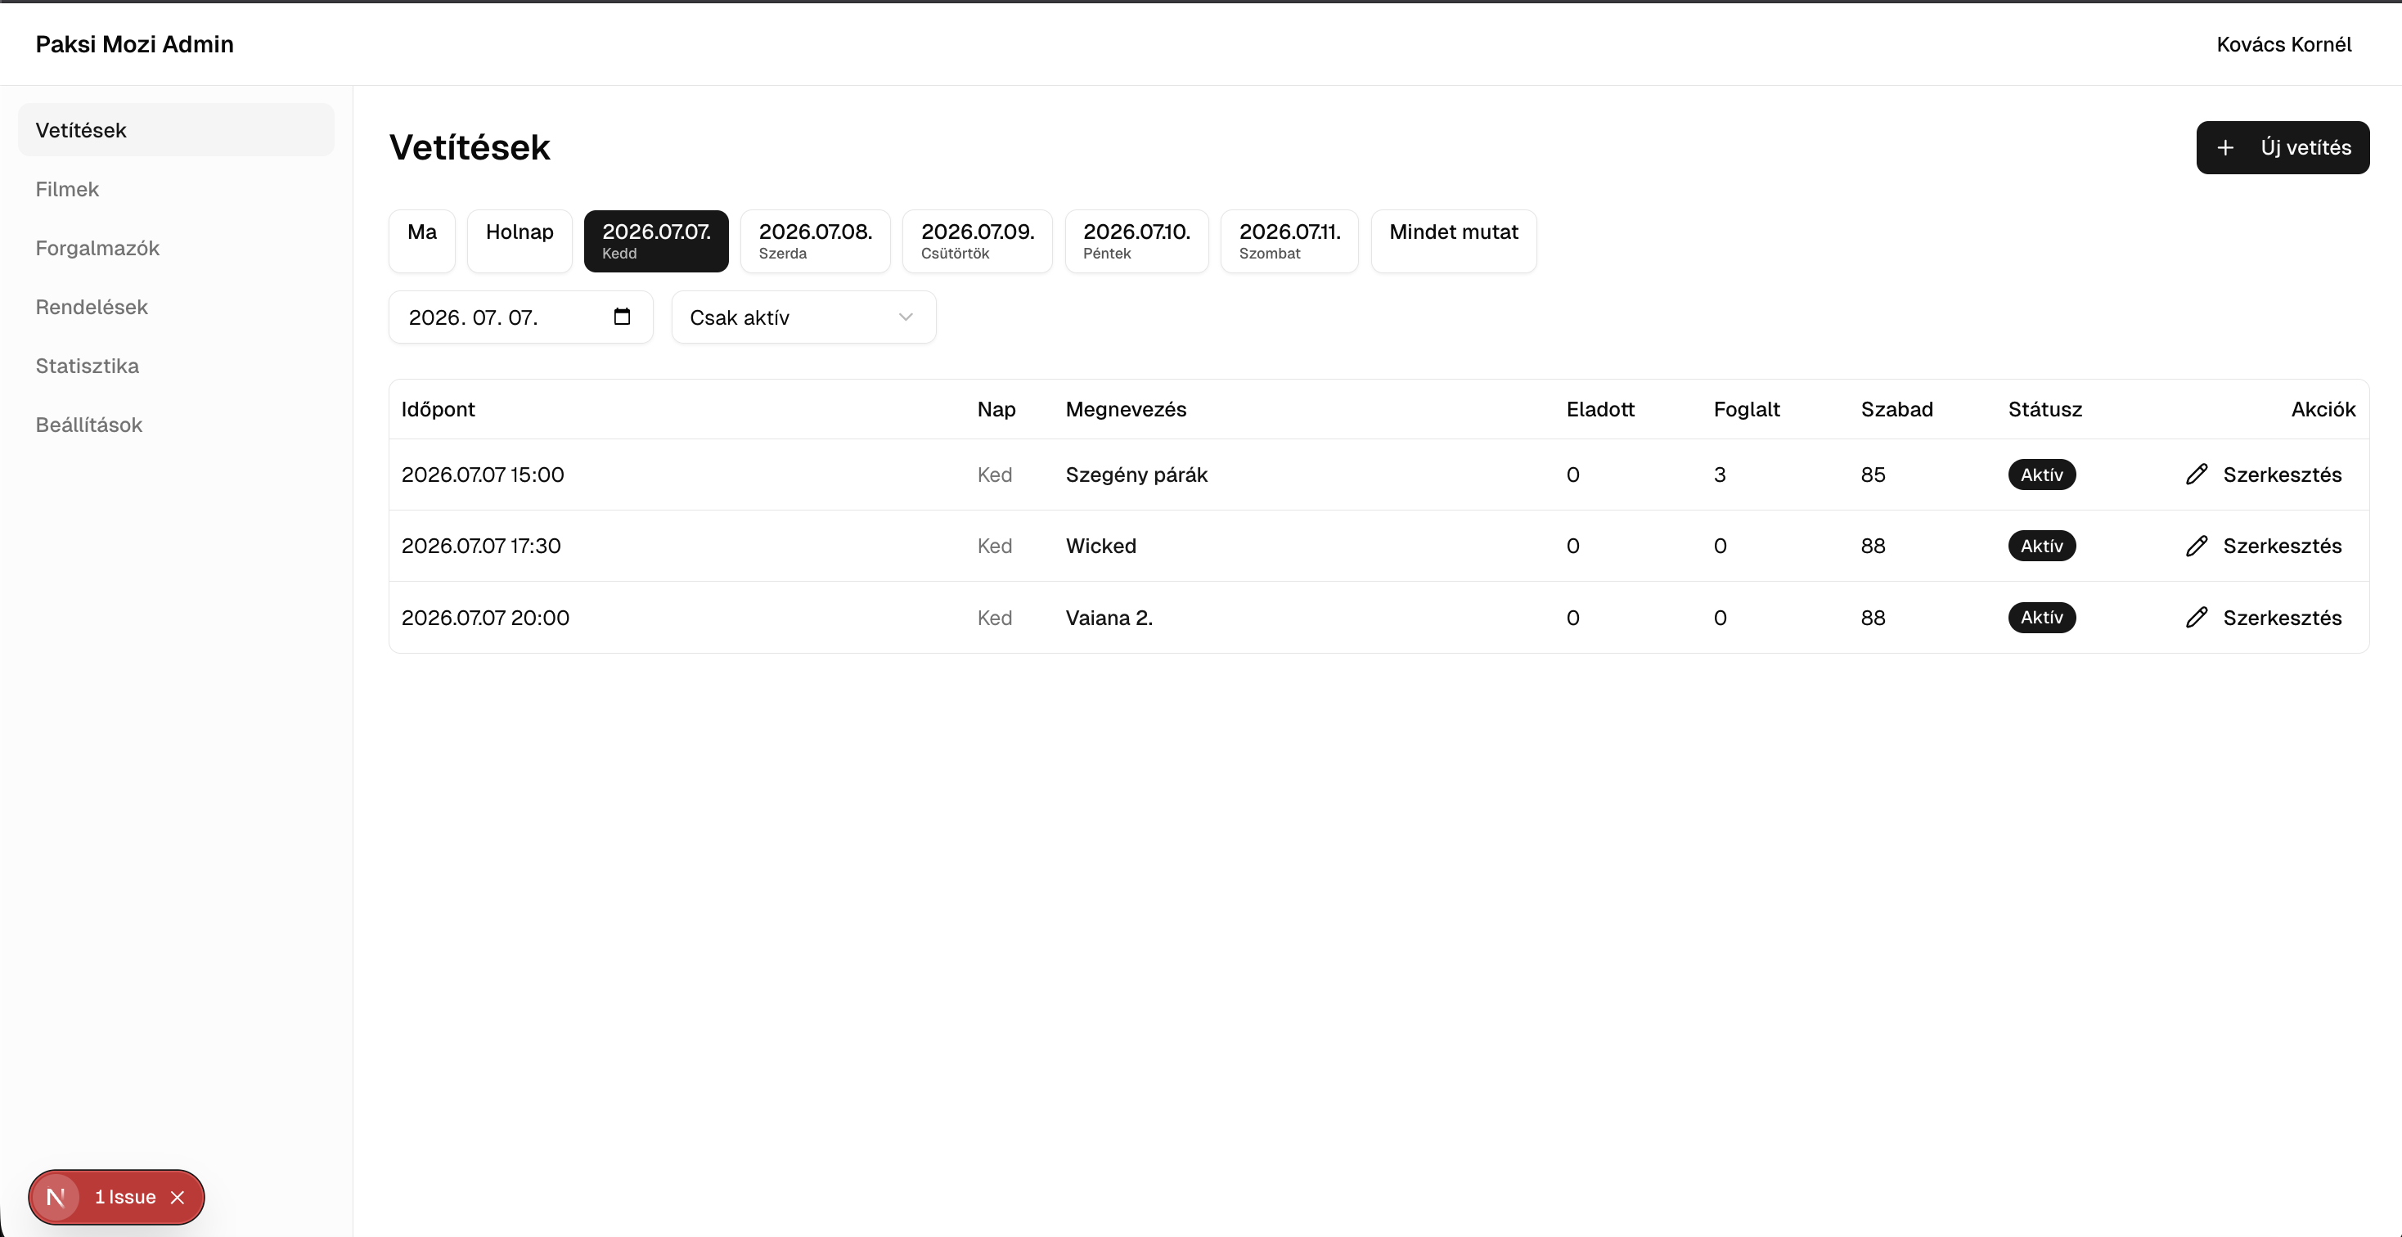Click the 2026.07.07 20:00 time cell
This screenshot has height=1237, width=2402.
pos(485,617)
